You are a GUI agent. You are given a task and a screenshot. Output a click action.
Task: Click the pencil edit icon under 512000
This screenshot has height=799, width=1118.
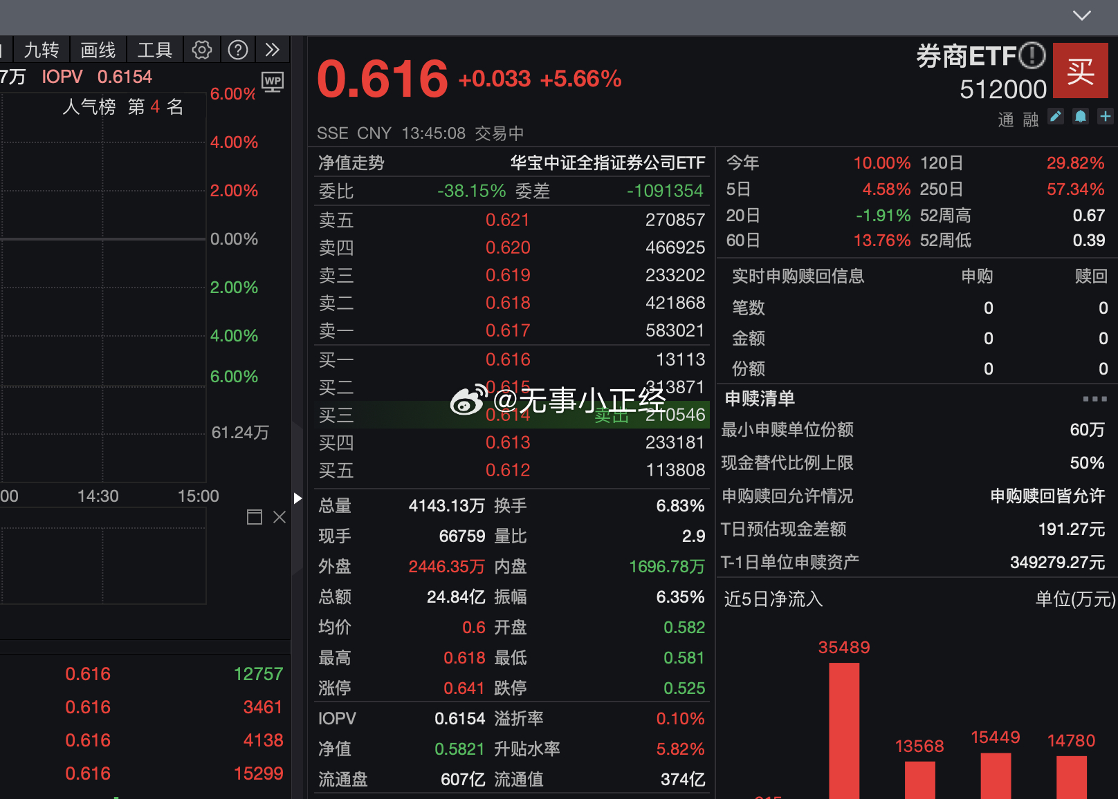click(1056, 117)
